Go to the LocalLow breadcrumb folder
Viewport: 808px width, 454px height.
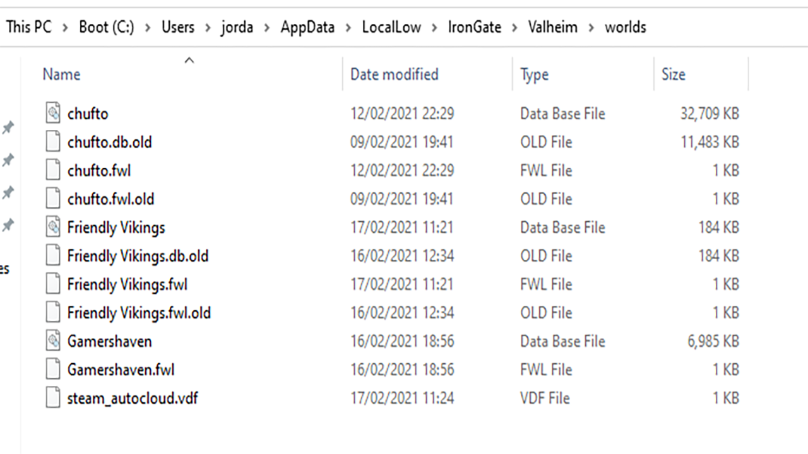391,27
